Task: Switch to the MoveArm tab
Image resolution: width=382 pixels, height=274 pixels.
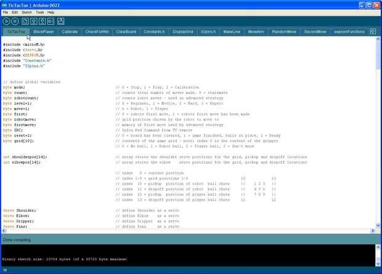Action: [256, 31]
